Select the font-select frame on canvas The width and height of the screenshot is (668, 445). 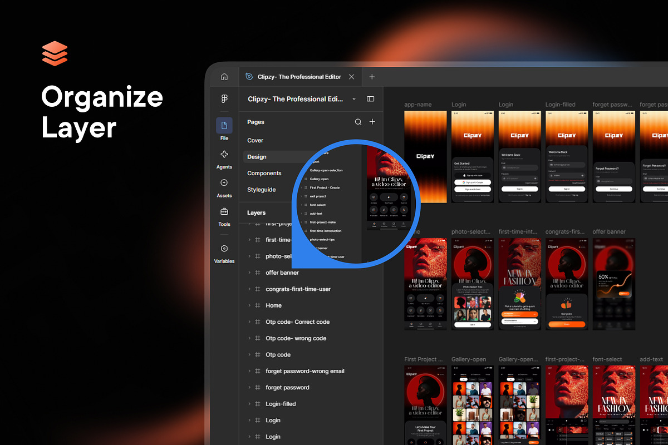(614, 405)
